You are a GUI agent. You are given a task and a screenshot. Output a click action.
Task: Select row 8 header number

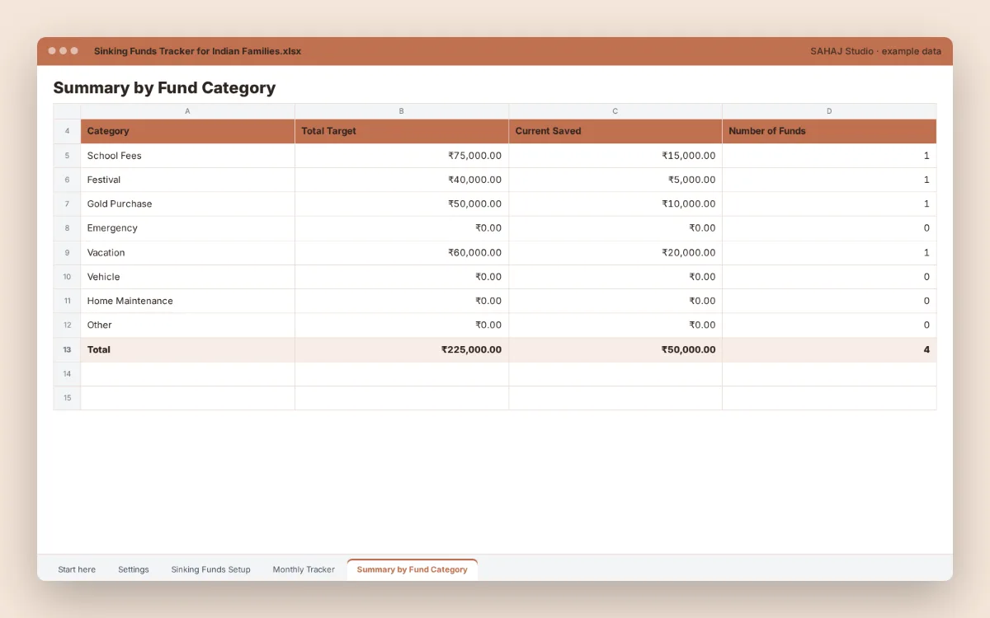(67, 228)
